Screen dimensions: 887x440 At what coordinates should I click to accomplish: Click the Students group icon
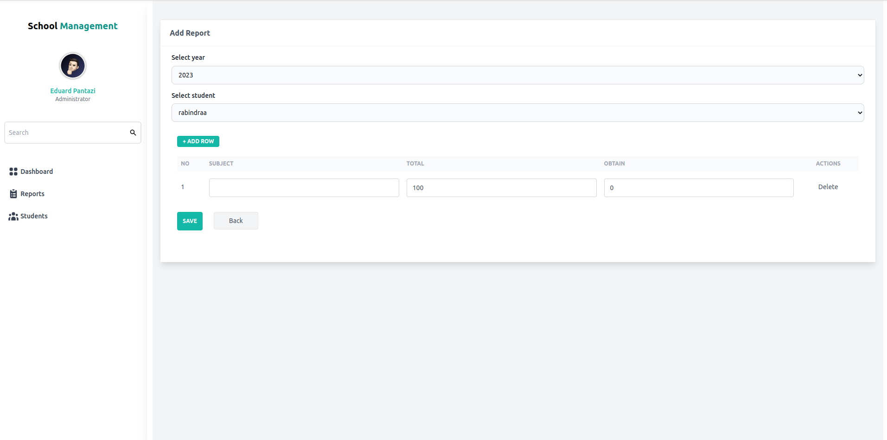tap(13, 216)
